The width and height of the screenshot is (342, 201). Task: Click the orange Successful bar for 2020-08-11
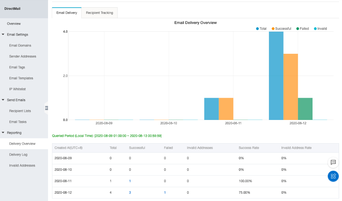click(x=226, y=109)
